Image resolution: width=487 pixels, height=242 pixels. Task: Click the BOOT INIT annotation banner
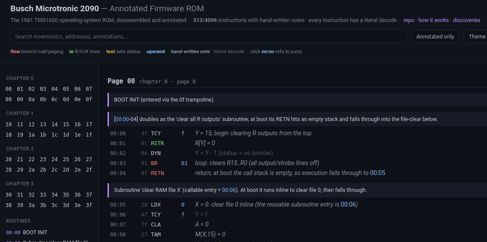pyautogui.click(x=297, y=100)
